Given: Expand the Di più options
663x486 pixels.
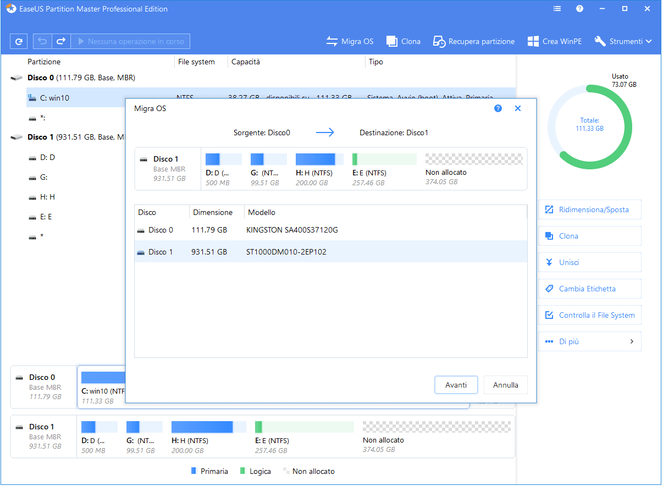Looking at the screenshot, I should pyautogui.click(x=589, y=341).
